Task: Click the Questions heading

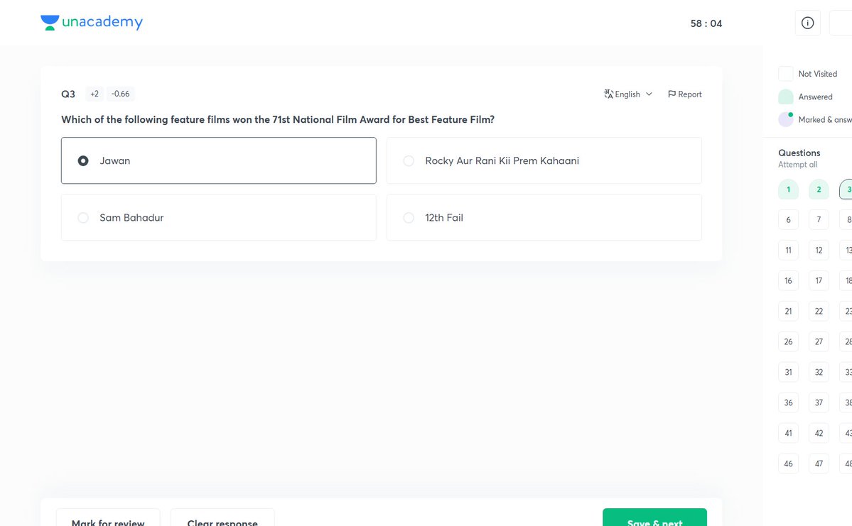Action: point(799,153)
